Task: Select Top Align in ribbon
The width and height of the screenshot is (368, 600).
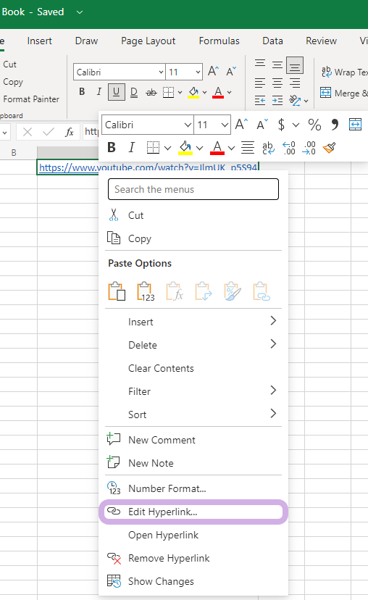Action: 260,64
